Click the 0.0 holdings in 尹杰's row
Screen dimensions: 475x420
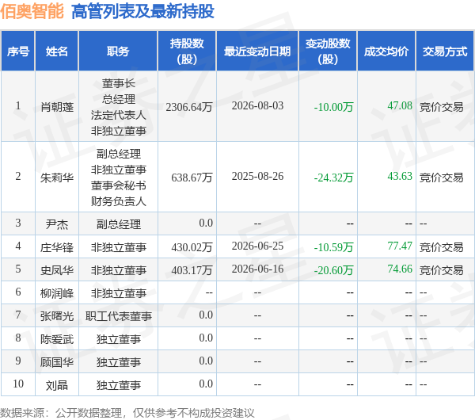206,223
